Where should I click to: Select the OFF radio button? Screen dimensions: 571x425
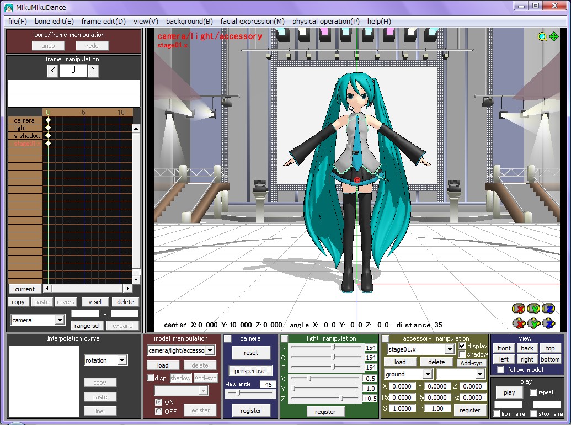coord(158,411)
